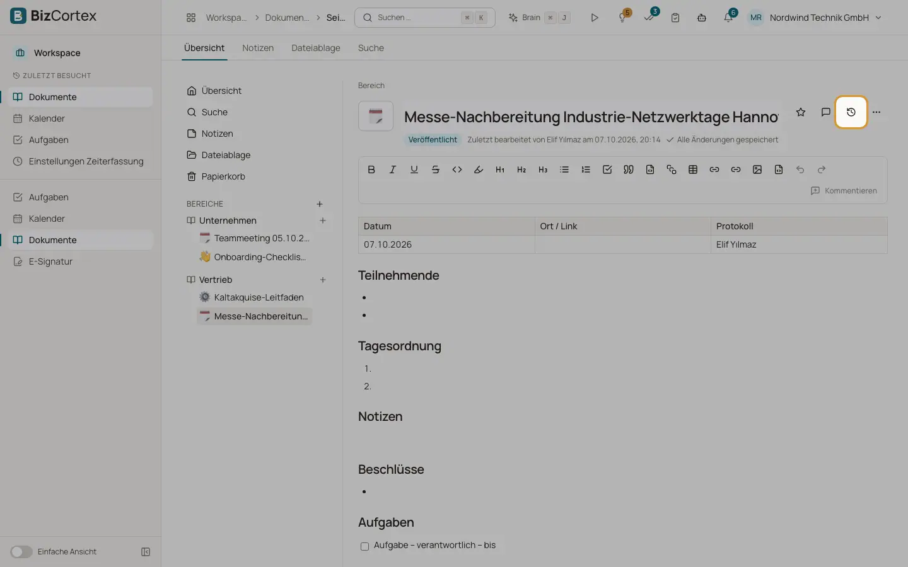Apply Heading 2 style
The width and height of the screenshot is (908, 567).
point(521,169)
